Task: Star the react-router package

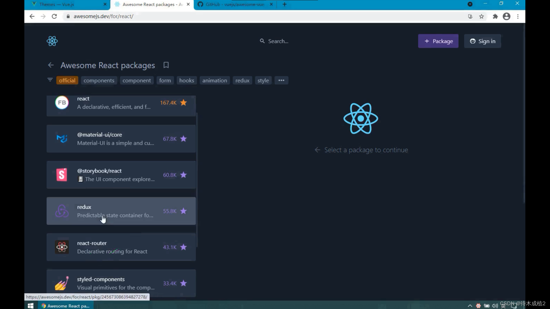Action: [184, 247]
